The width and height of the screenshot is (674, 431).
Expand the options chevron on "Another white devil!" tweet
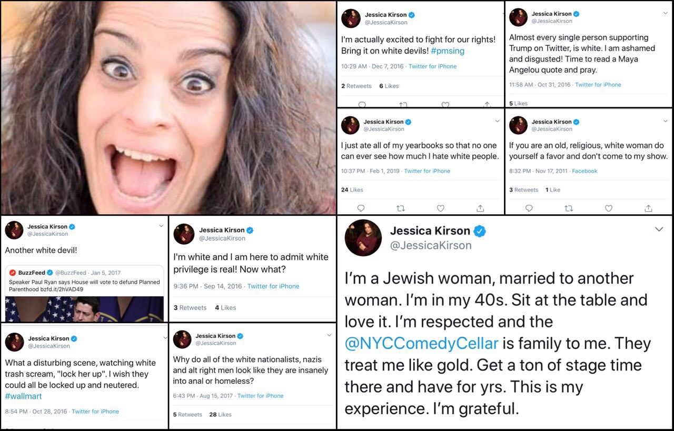tap(161, 226)
